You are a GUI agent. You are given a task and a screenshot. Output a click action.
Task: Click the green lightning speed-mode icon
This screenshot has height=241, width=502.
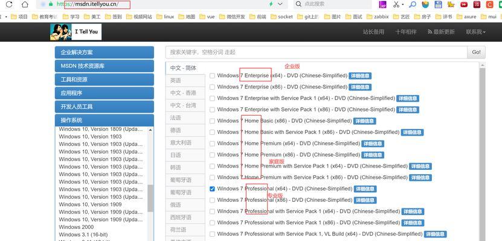click(271, 4)
